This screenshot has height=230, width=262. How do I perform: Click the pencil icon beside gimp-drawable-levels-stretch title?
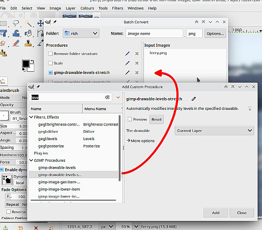click(194, 99)
